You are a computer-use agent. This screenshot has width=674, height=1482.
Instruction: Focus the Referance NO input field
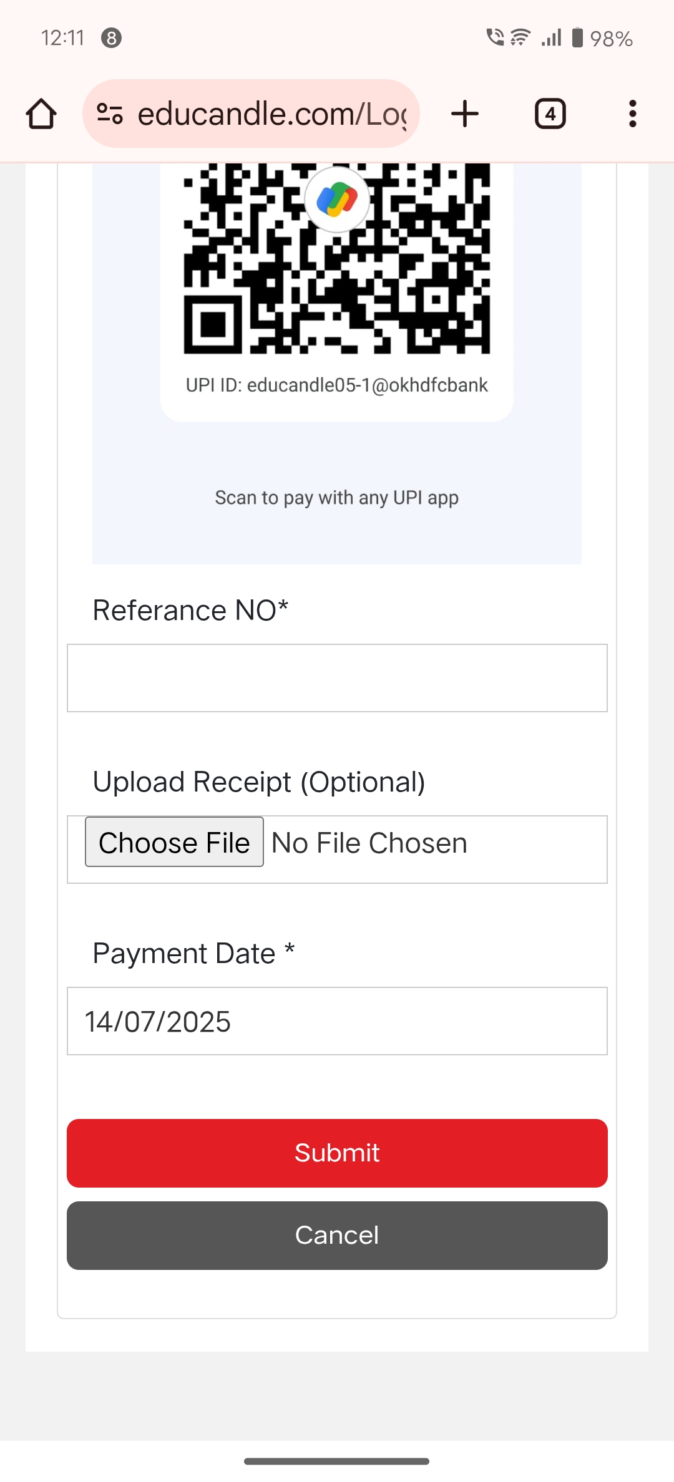coord(337,678)
